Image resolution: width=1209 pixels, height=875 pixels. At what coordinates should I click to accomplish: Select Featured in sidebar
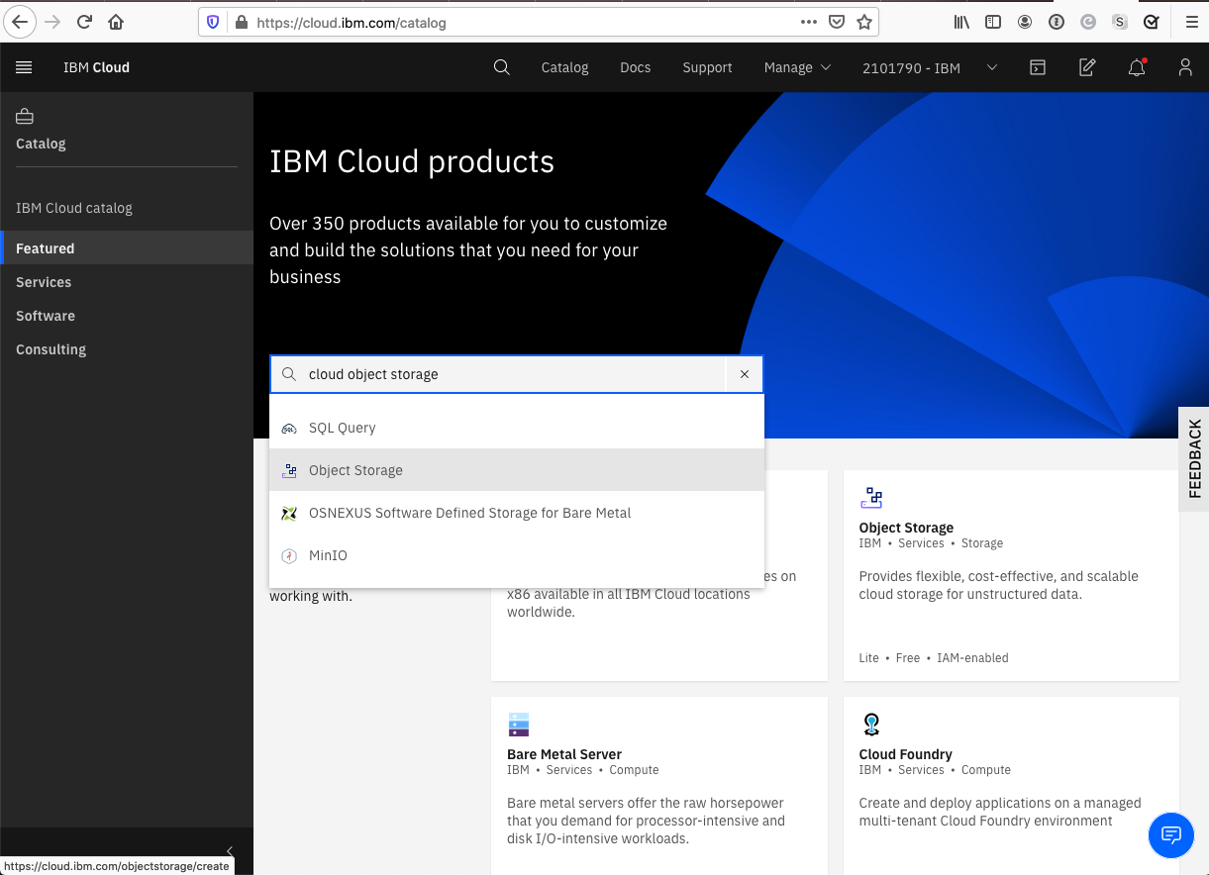(x=127, y=248)
